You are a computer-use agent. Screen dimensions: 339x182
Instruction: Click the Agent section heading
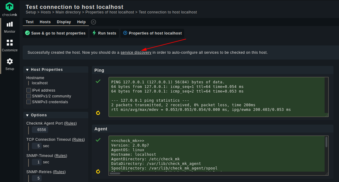tap(101, 129)
